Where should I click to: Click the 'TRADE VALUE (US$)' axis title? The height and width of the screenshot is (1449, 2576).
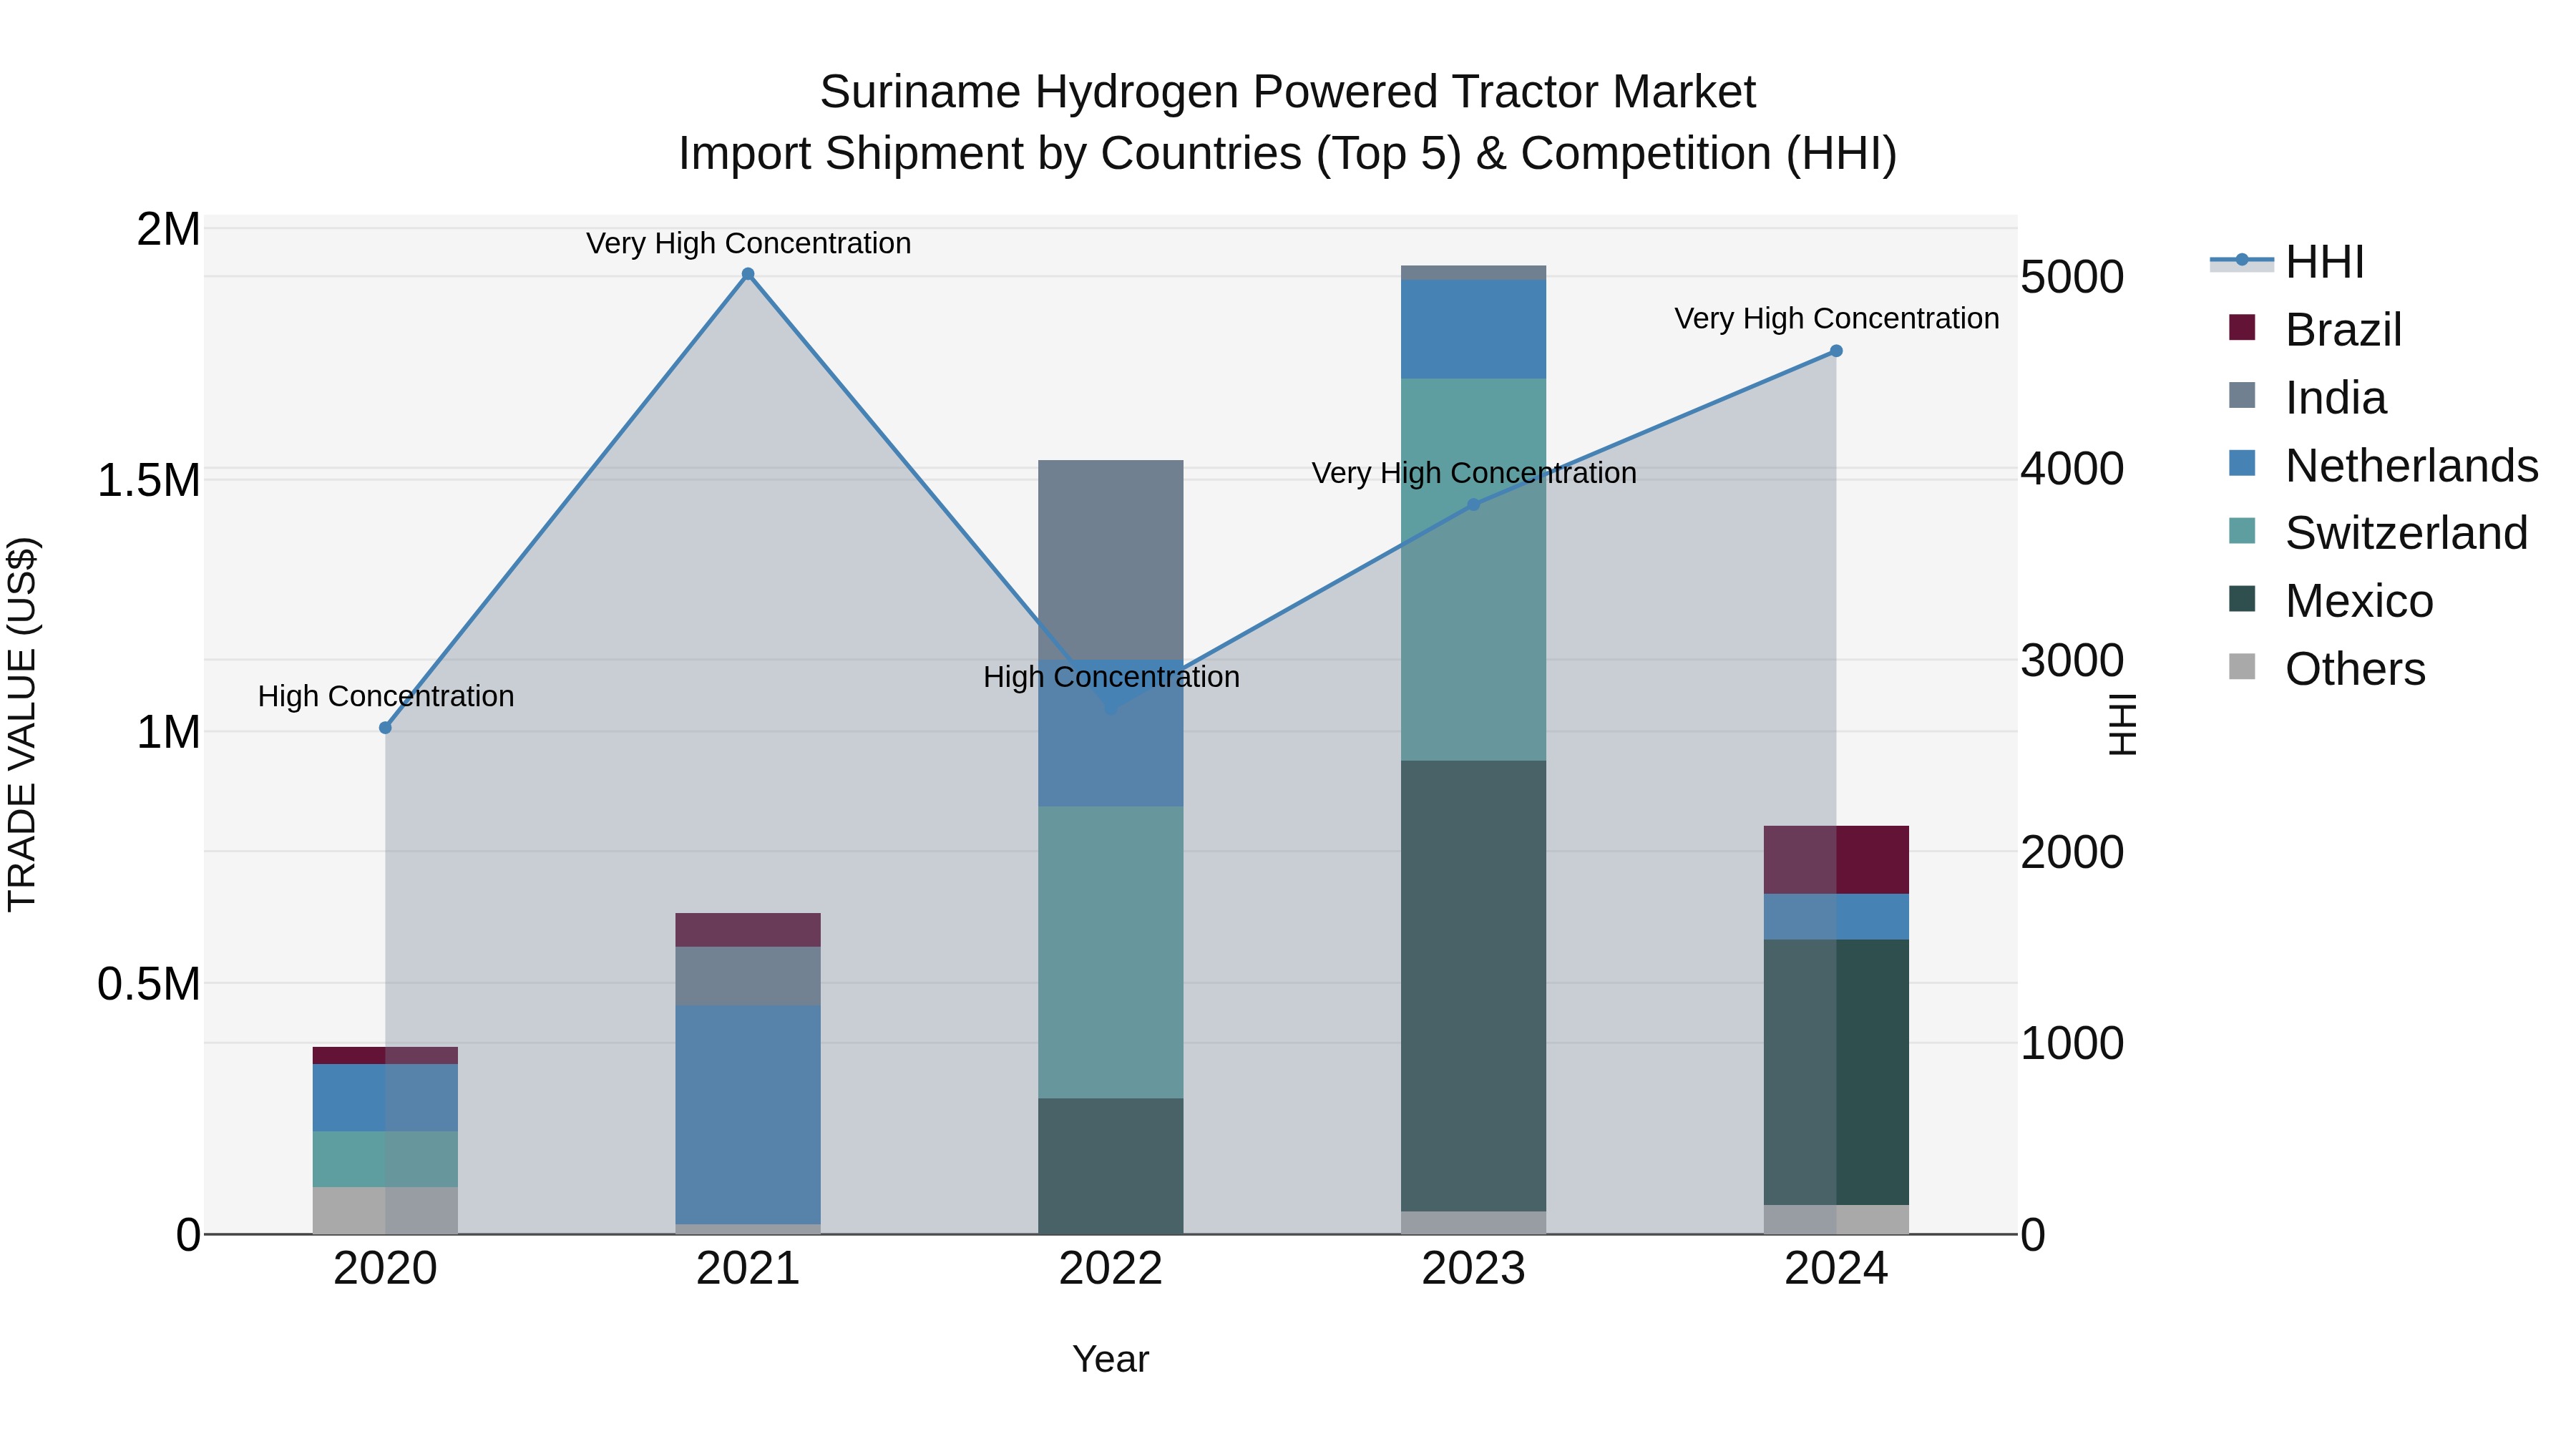pyautogui.click(x=22, y=724)
